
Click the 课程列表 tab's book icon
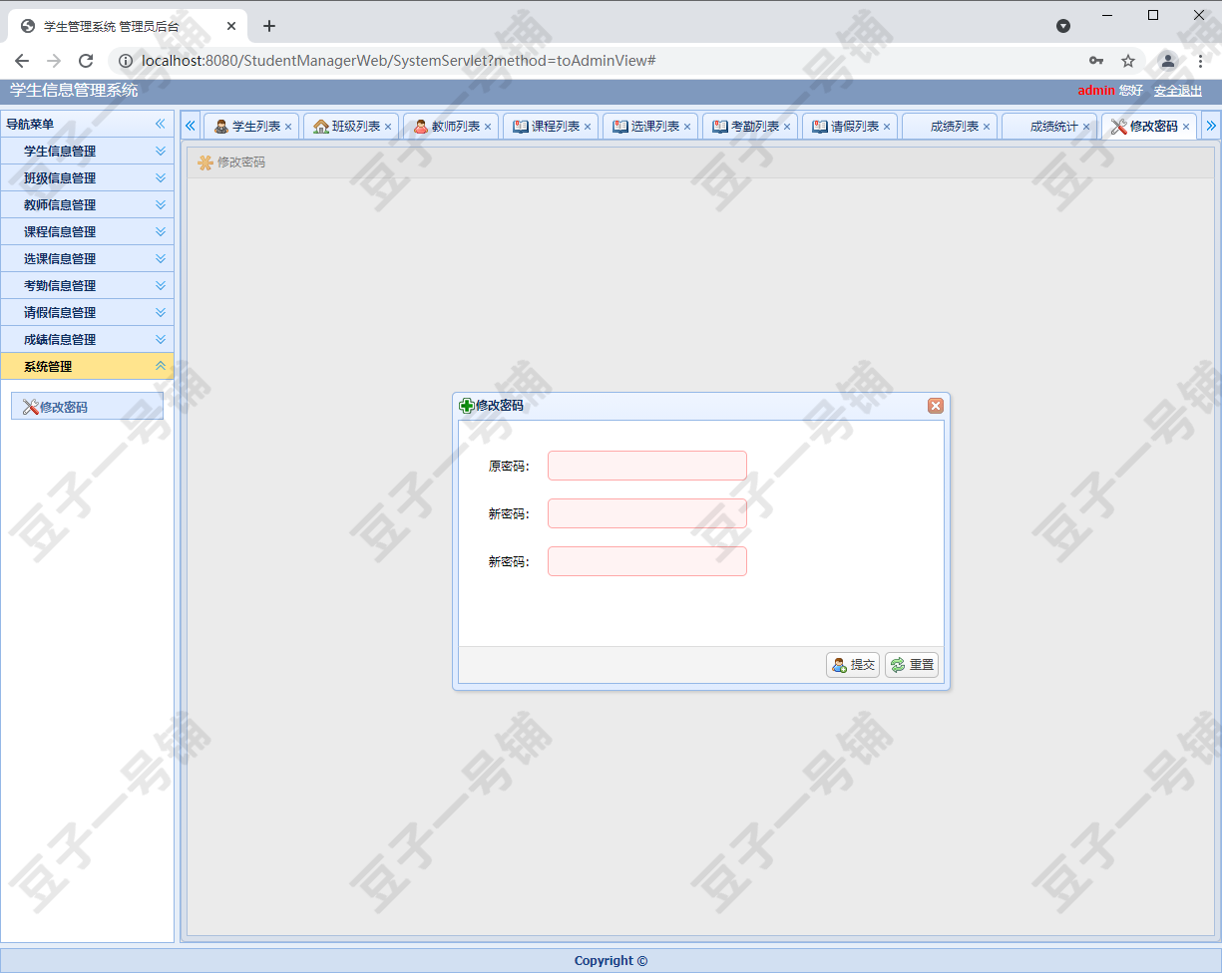pyautogui.click(x=520, y=126)
